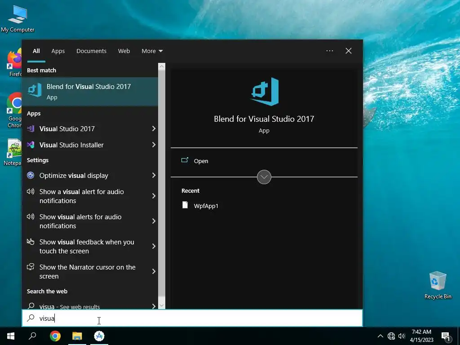Image resolution: width=460 pixels, height=345 pixels.
Task: Close the search panel with the X
Action: tap(349, 51)
